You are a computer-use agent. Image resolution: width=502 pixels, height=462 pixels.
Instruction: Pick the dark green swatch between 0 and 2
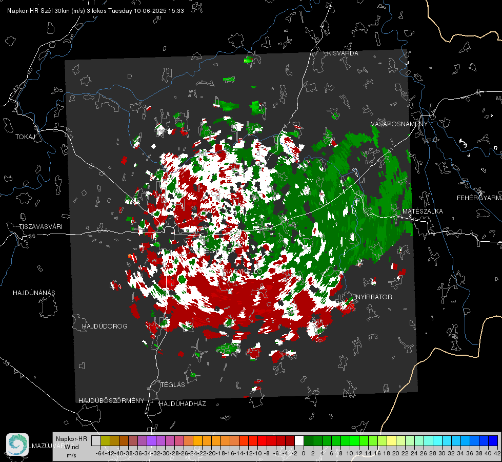point(308,440)
